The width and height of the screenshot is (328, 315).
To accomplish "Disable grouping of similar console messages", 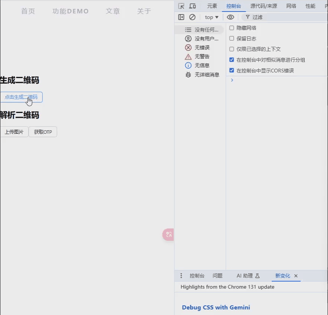I will [232, 59].
